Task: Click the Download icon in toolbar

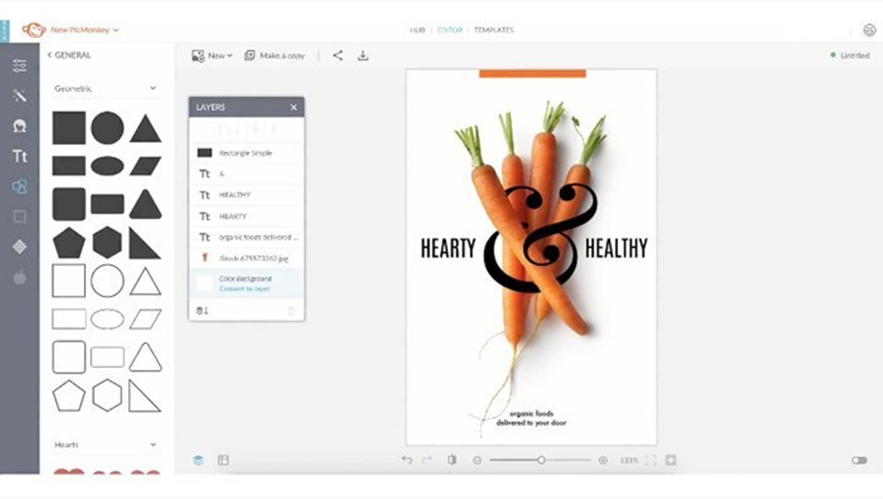Action: click(x=363, y=55)
